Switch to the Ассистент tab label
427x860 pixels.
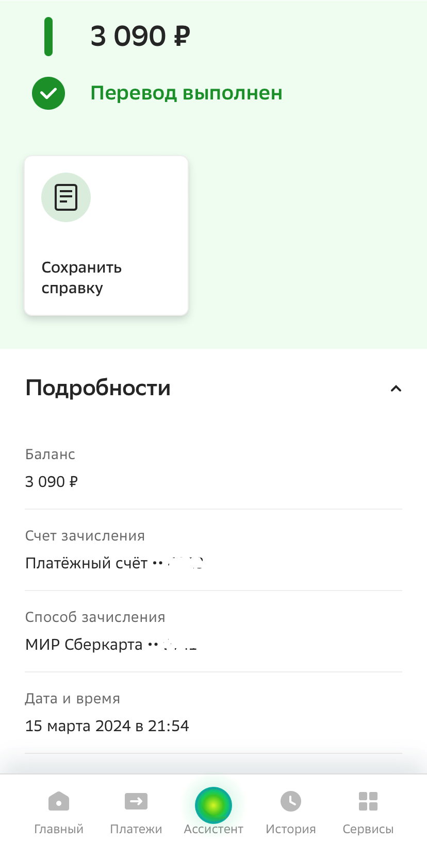(213, 829)
